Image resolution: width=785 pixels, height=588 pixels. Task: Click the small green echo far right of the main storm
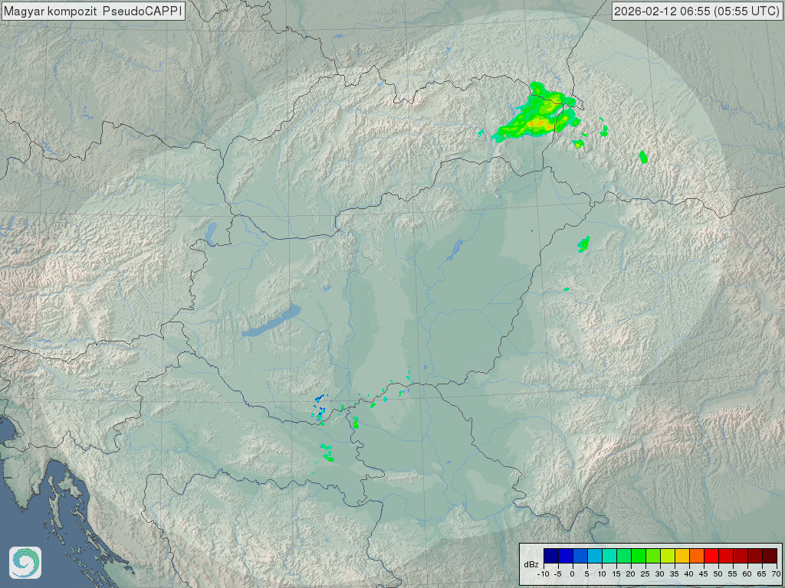coord(643,157)
